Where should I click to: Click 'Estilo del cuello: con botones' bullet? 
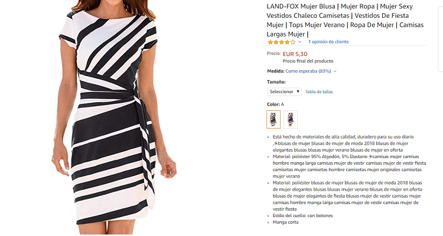311,215
